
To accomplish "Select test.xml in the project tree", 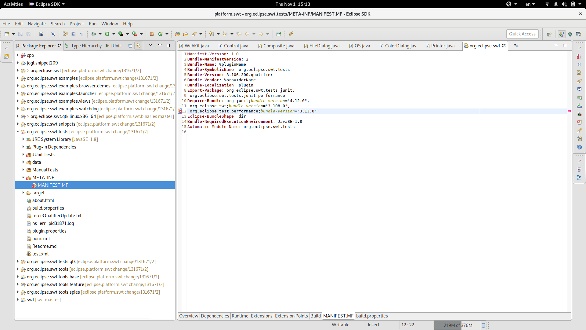I will coord(40,254).
